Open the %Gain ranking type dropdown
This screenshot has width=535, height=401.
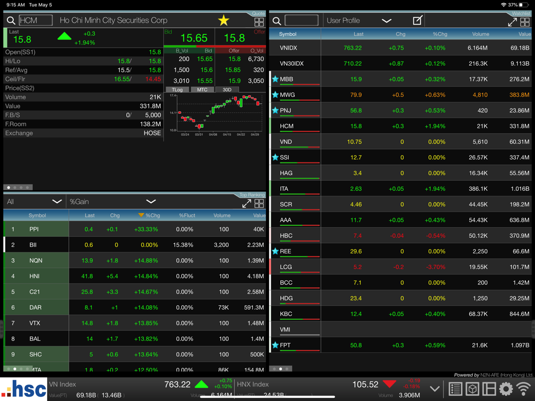(x=112, y=202)
